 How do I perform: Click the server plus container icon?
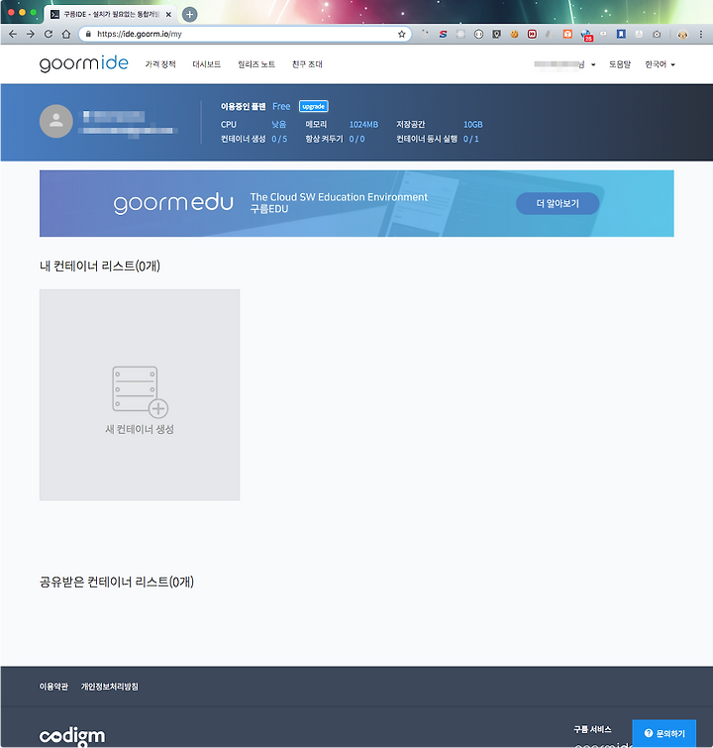pos(141,391)
